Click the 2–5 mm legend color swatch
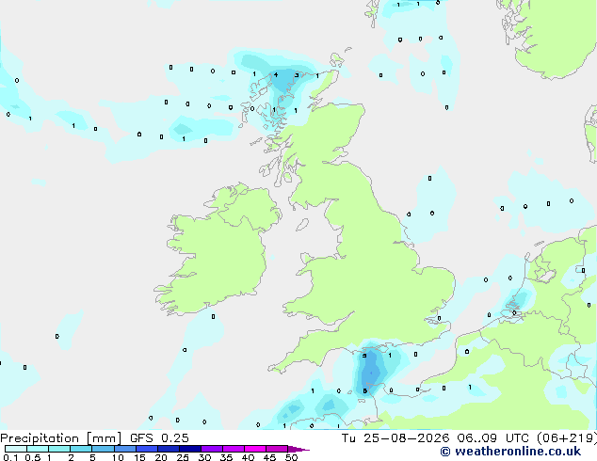 pos(81,449)
